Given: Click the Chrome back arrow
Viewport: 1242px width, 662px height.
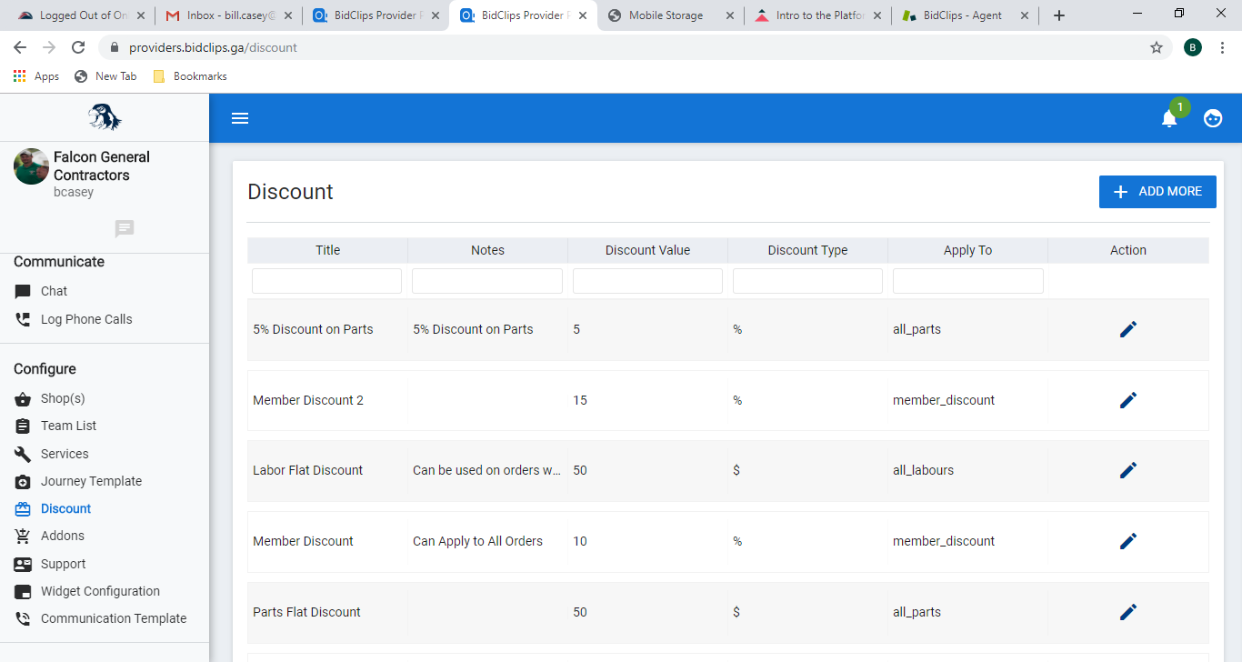Looking at the screenshot, I should click(x=20, y=47).
